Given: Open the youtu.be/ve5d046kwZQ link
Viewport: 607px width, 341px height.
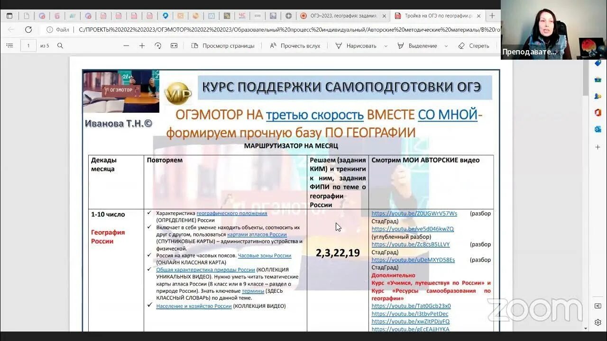Looking at the screenshot, I should [x=412, y=229].
